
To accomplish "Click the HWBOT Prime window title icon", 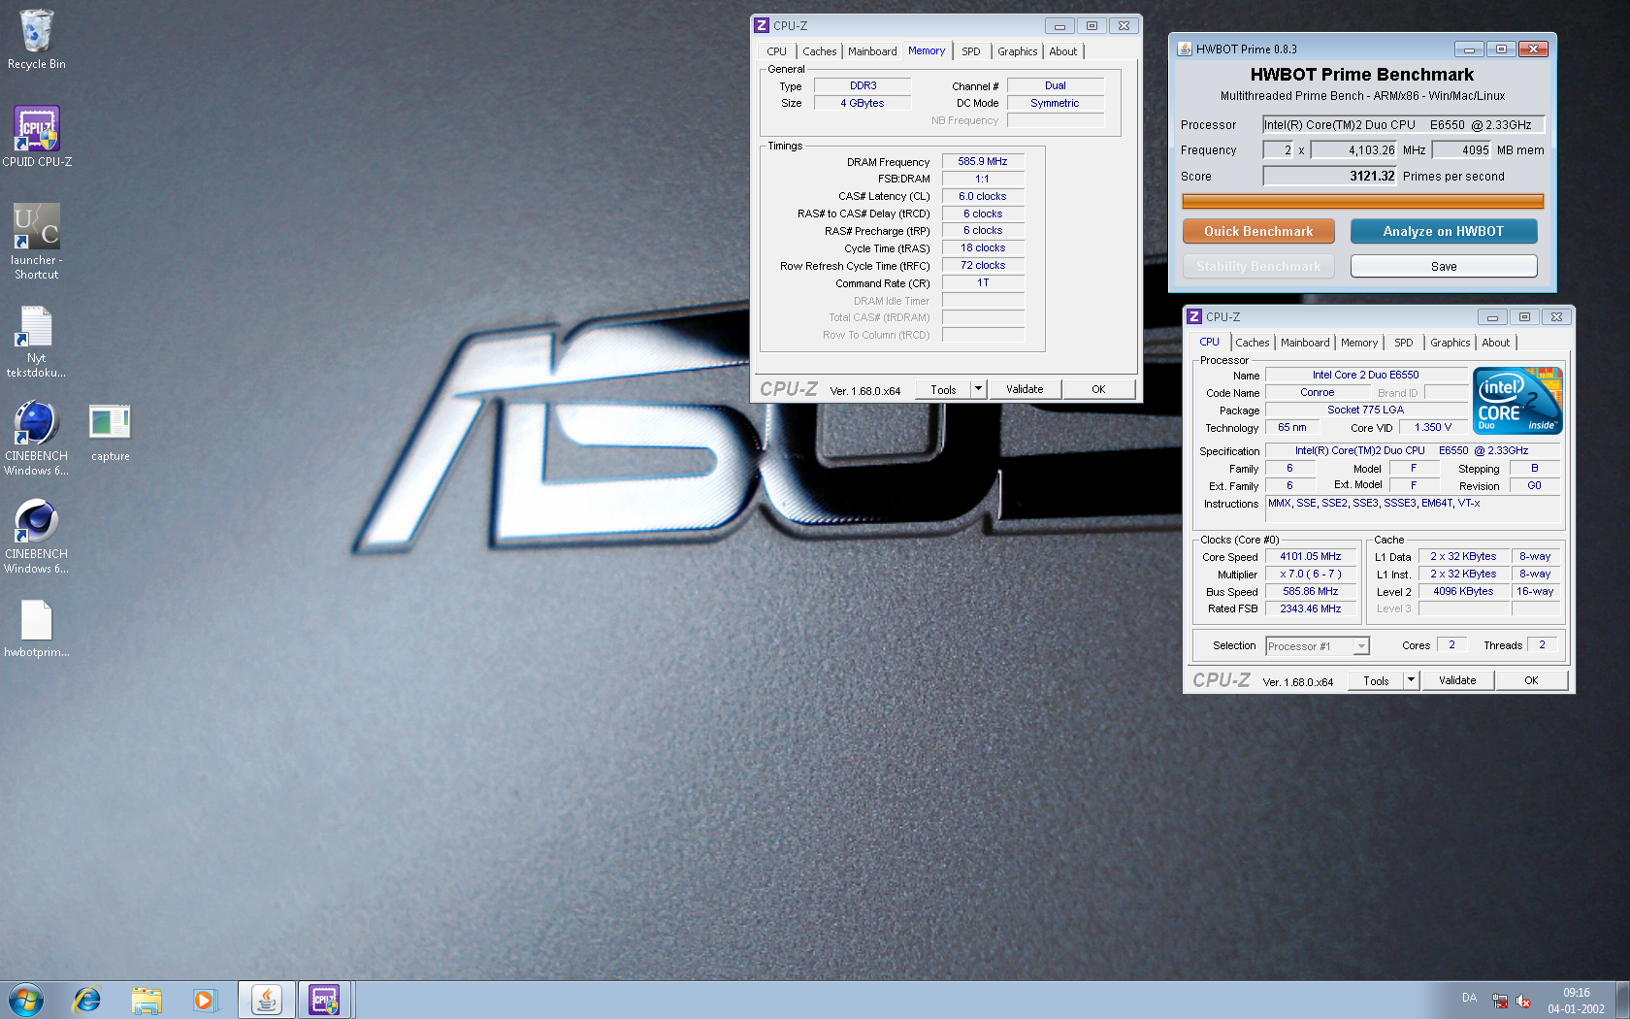I will tap(1185, 49).
